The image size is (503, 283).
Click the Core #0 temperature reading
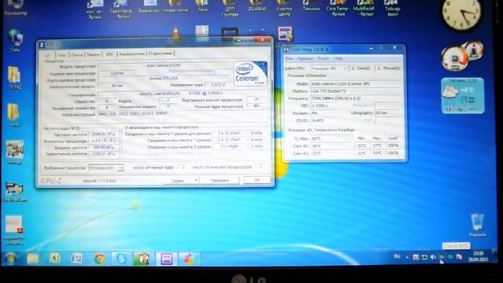coord(332,146)
